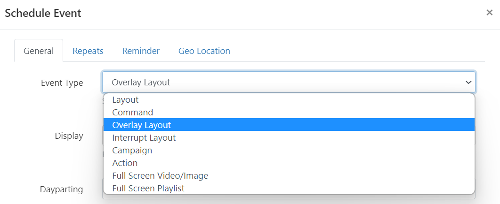Open the Repeats tab

[88, 51]
